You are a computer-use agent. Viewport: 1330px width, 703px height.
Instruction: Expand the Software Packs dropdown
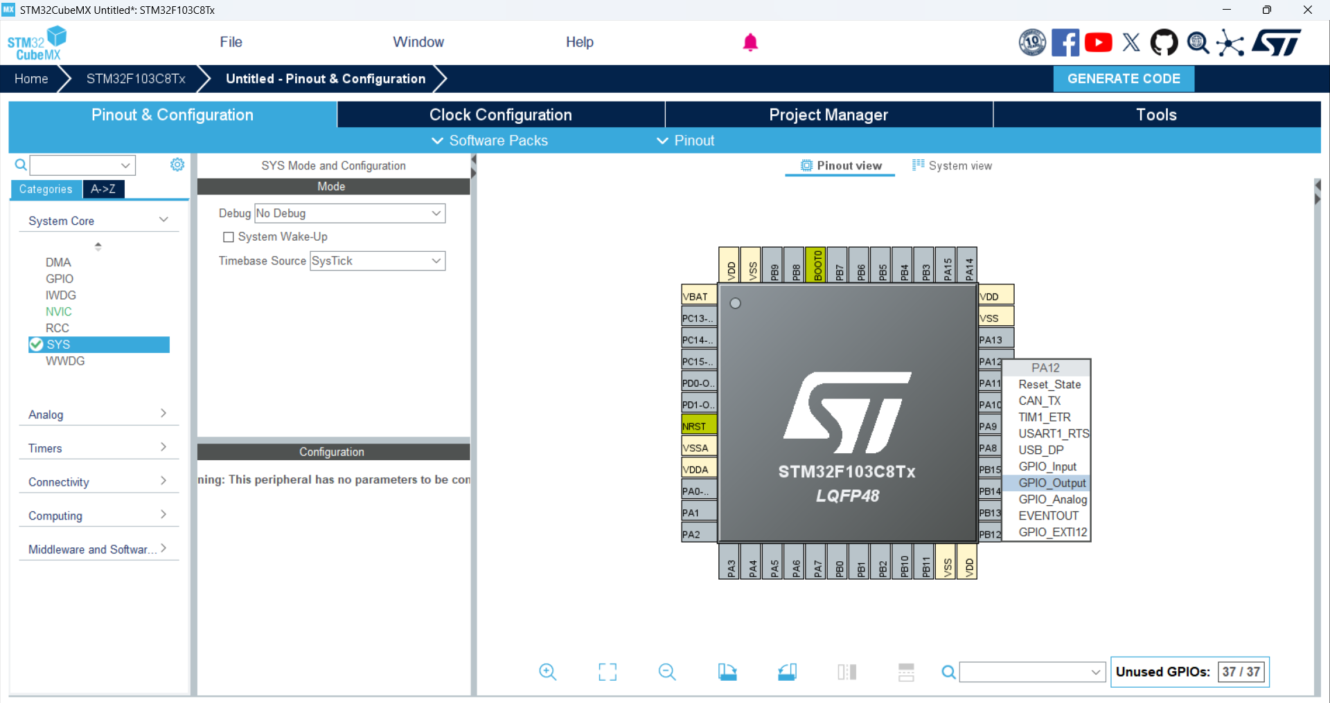[x=490, y=140]
